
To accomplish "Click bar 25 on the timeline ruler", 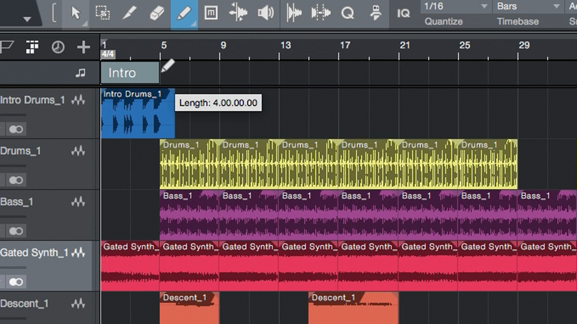I will (464, 45).
